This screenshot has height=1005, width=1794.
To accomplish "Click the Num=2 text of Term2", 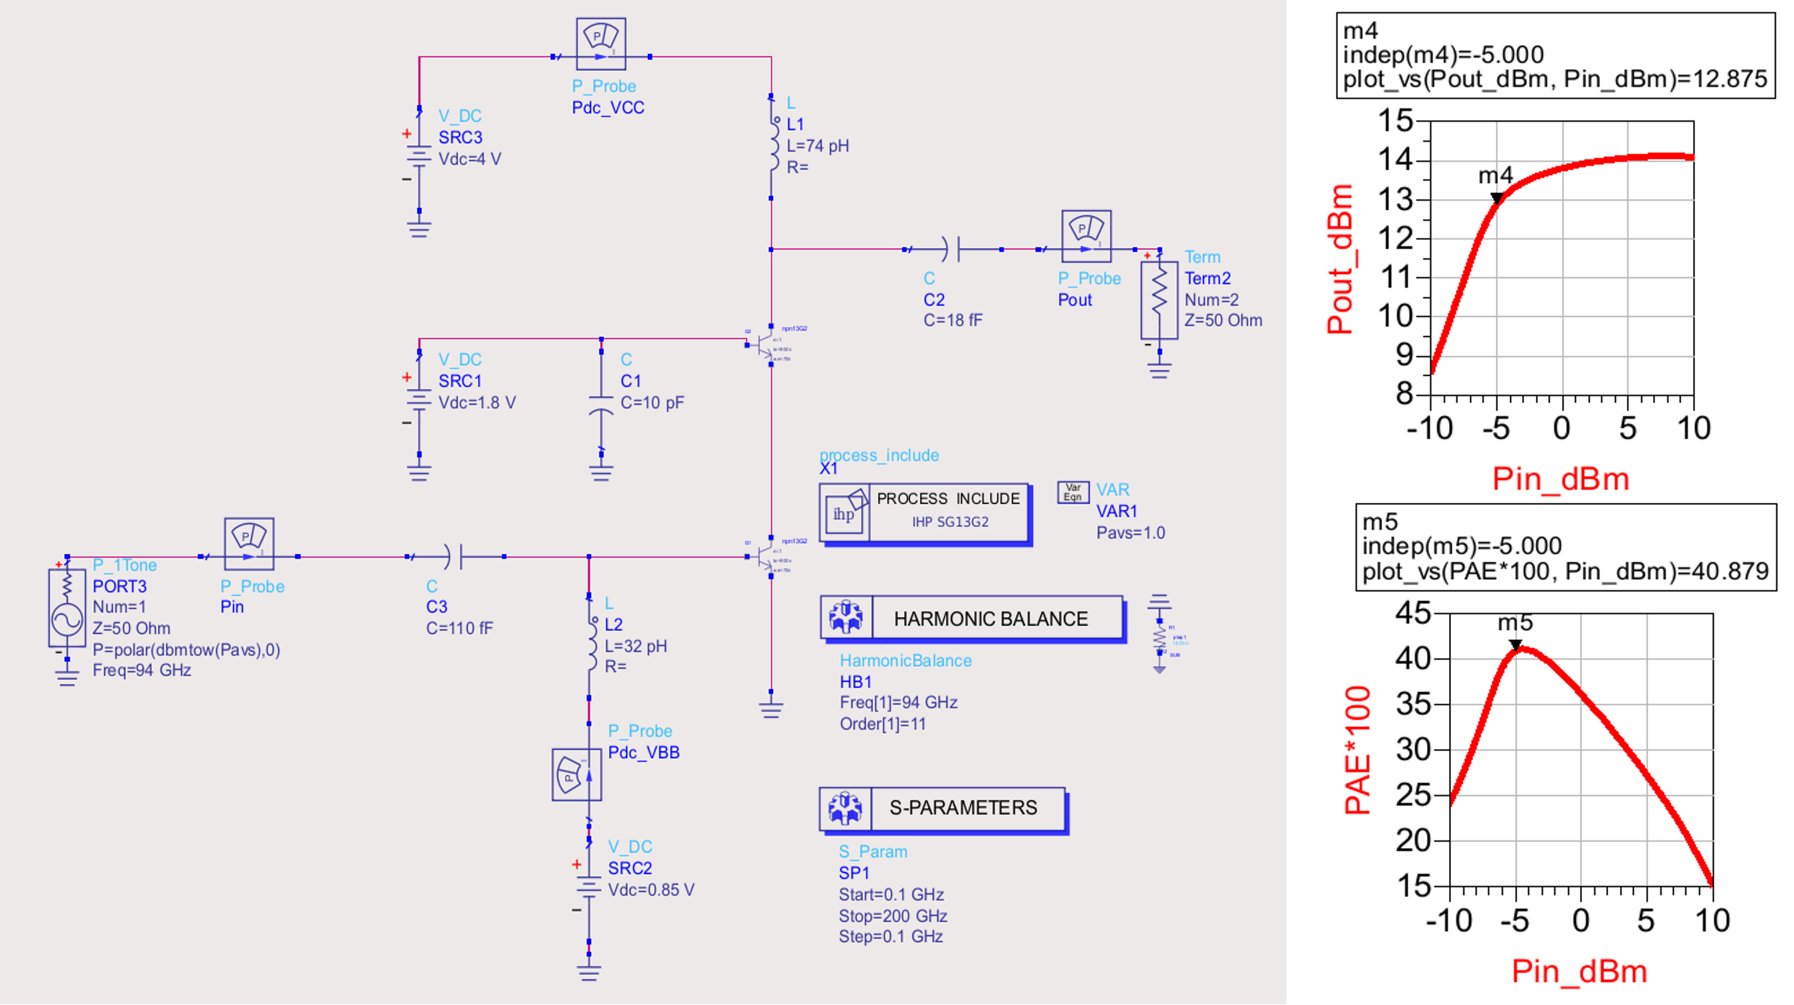I will (1211, 300).
